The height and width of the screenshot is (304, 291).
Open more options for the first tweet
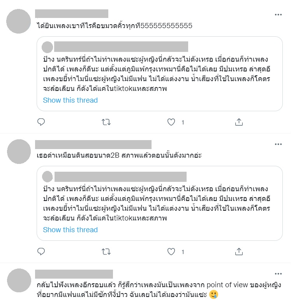tap(278, 14)
